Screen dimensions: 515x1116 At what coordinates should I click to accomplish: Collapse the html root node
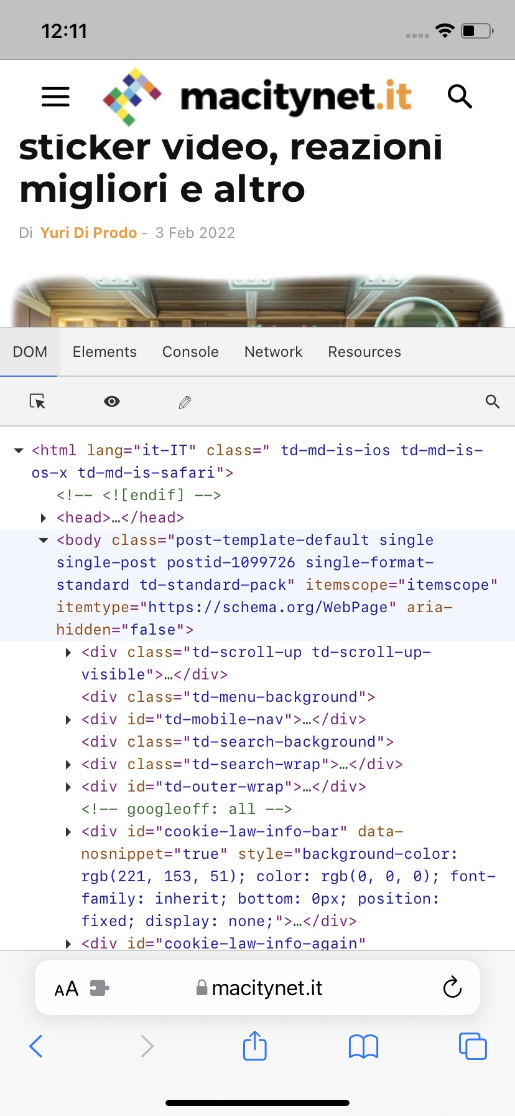[19, 450]
